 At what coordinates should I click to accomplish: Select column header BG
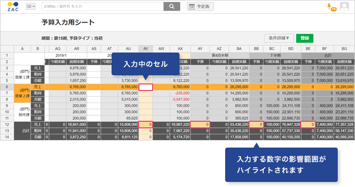(344, 49)
